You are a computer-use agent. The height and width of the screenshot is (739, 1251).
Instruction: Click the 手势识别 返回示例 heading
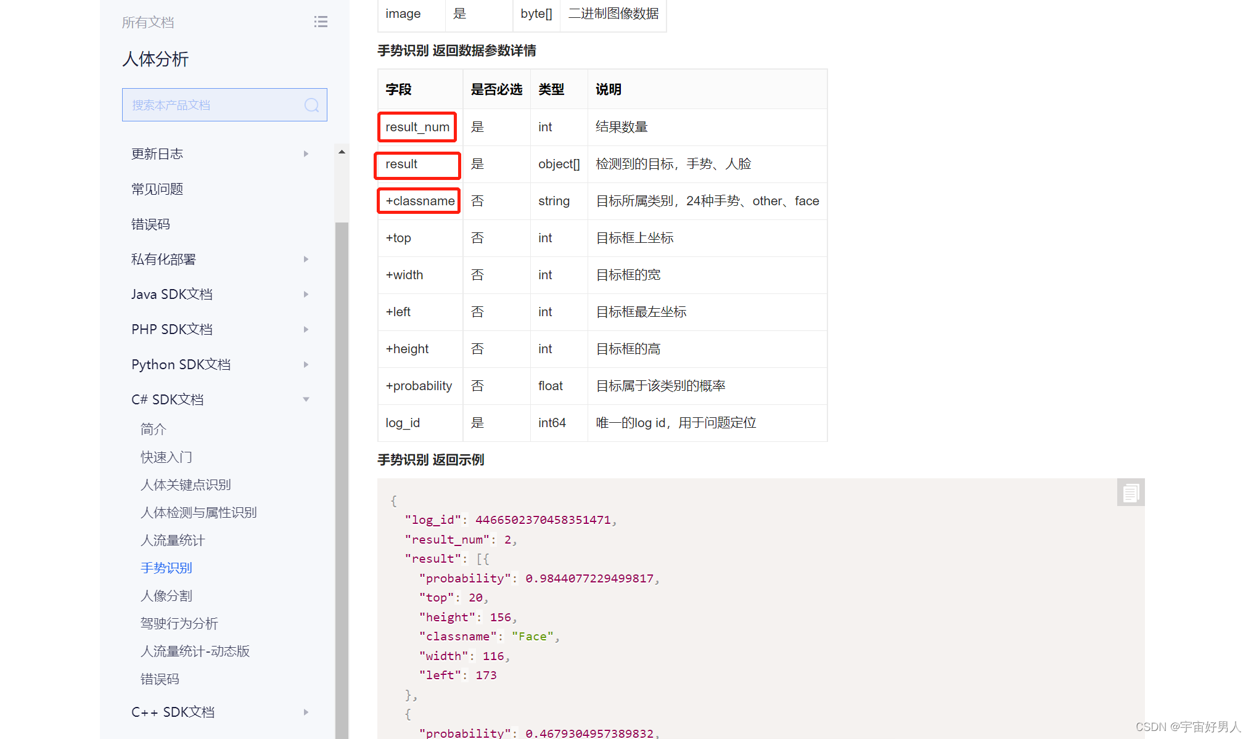[431, 460]
